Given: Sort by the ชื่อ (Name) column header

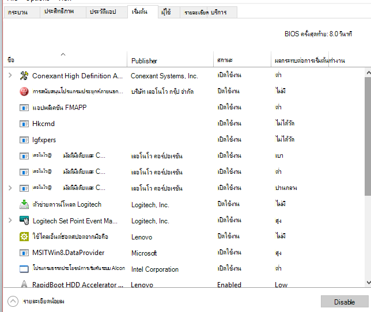Looking at the screenshot, I should coord(65,59).
